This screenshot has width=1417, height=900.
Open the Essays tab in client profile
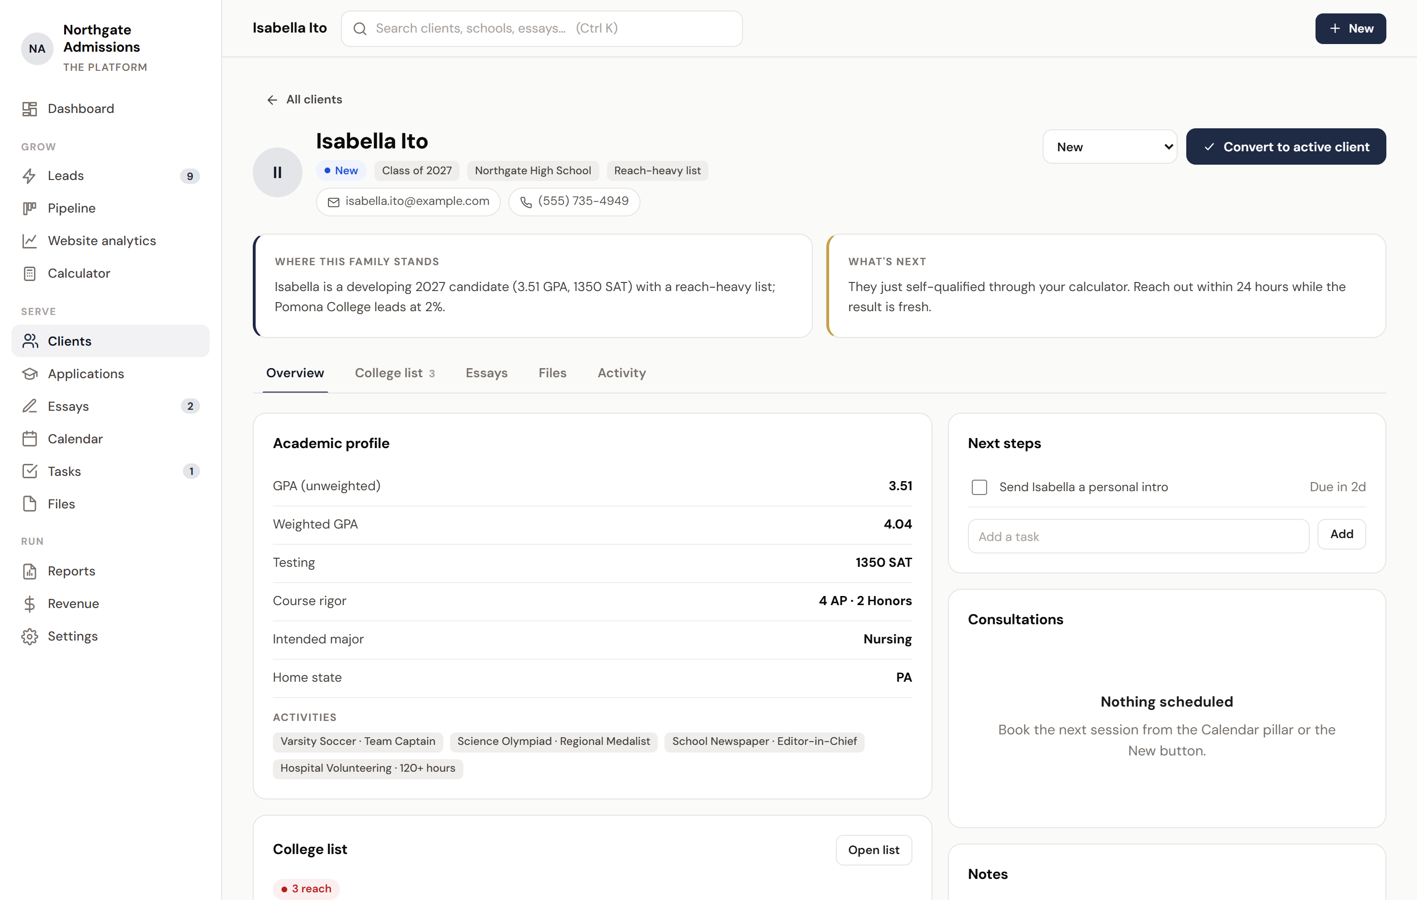pos(487,373)
